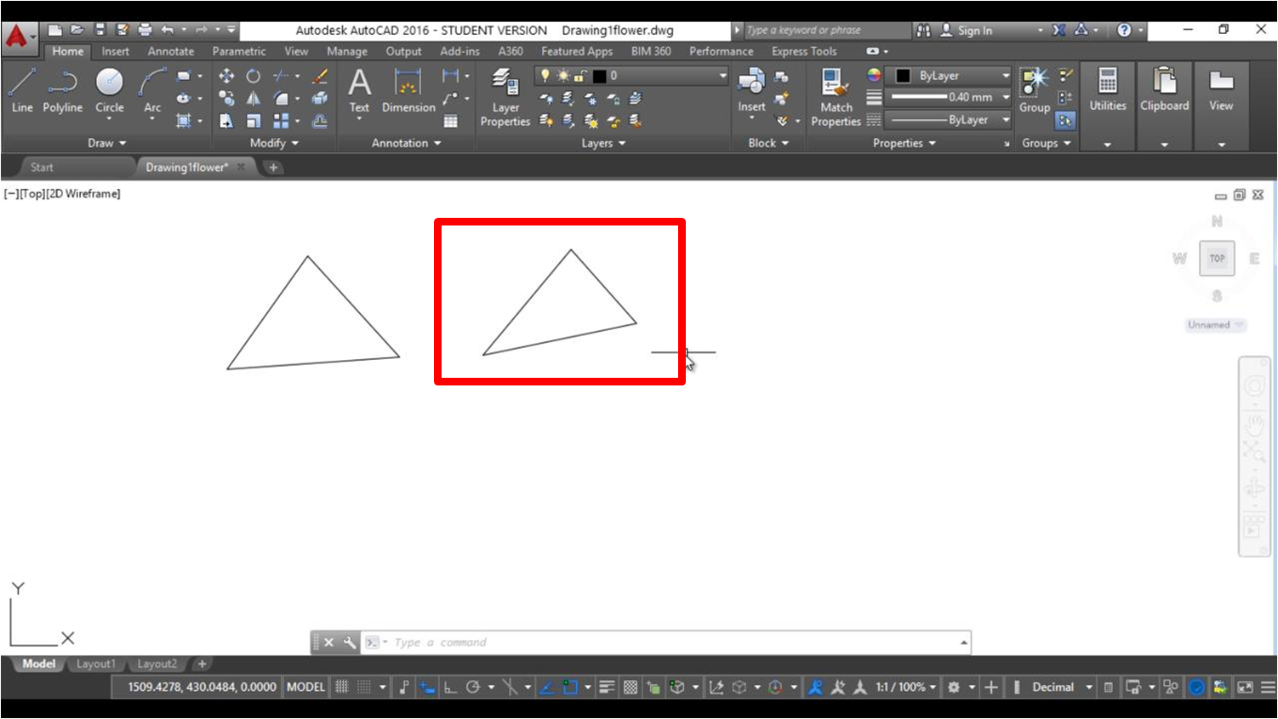
Task: Open the annotation scale 1:1 dropdown
Action: click(906, 687)
